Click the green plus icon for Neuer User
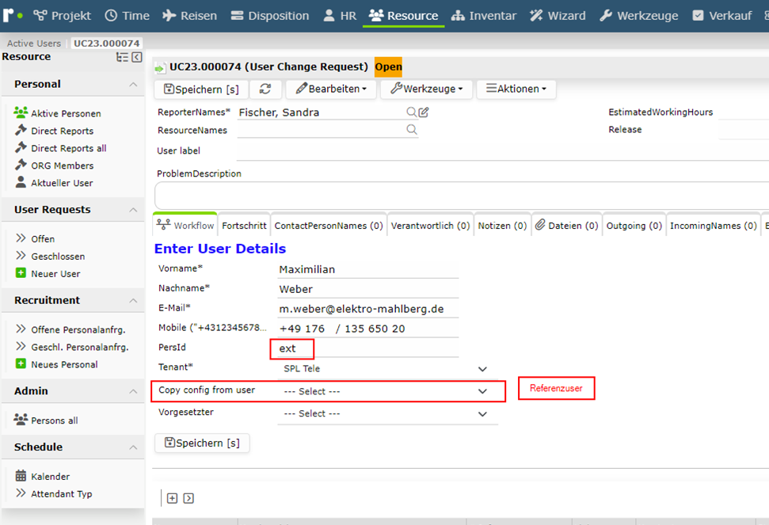769x525 pixels. pyautogui.click(x=21, y=272)
